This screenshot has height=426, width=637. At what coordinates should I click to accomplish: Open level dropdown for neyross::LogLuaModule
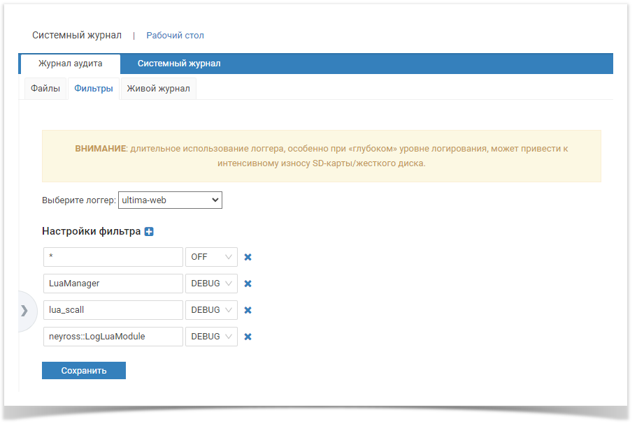[211, 337]
